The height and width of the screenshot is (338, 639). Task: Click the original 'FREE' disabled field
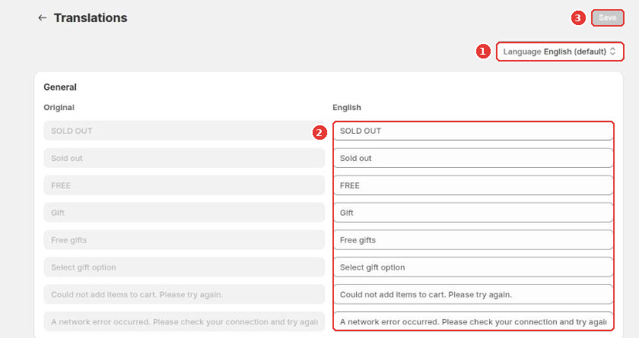[184, 185]
